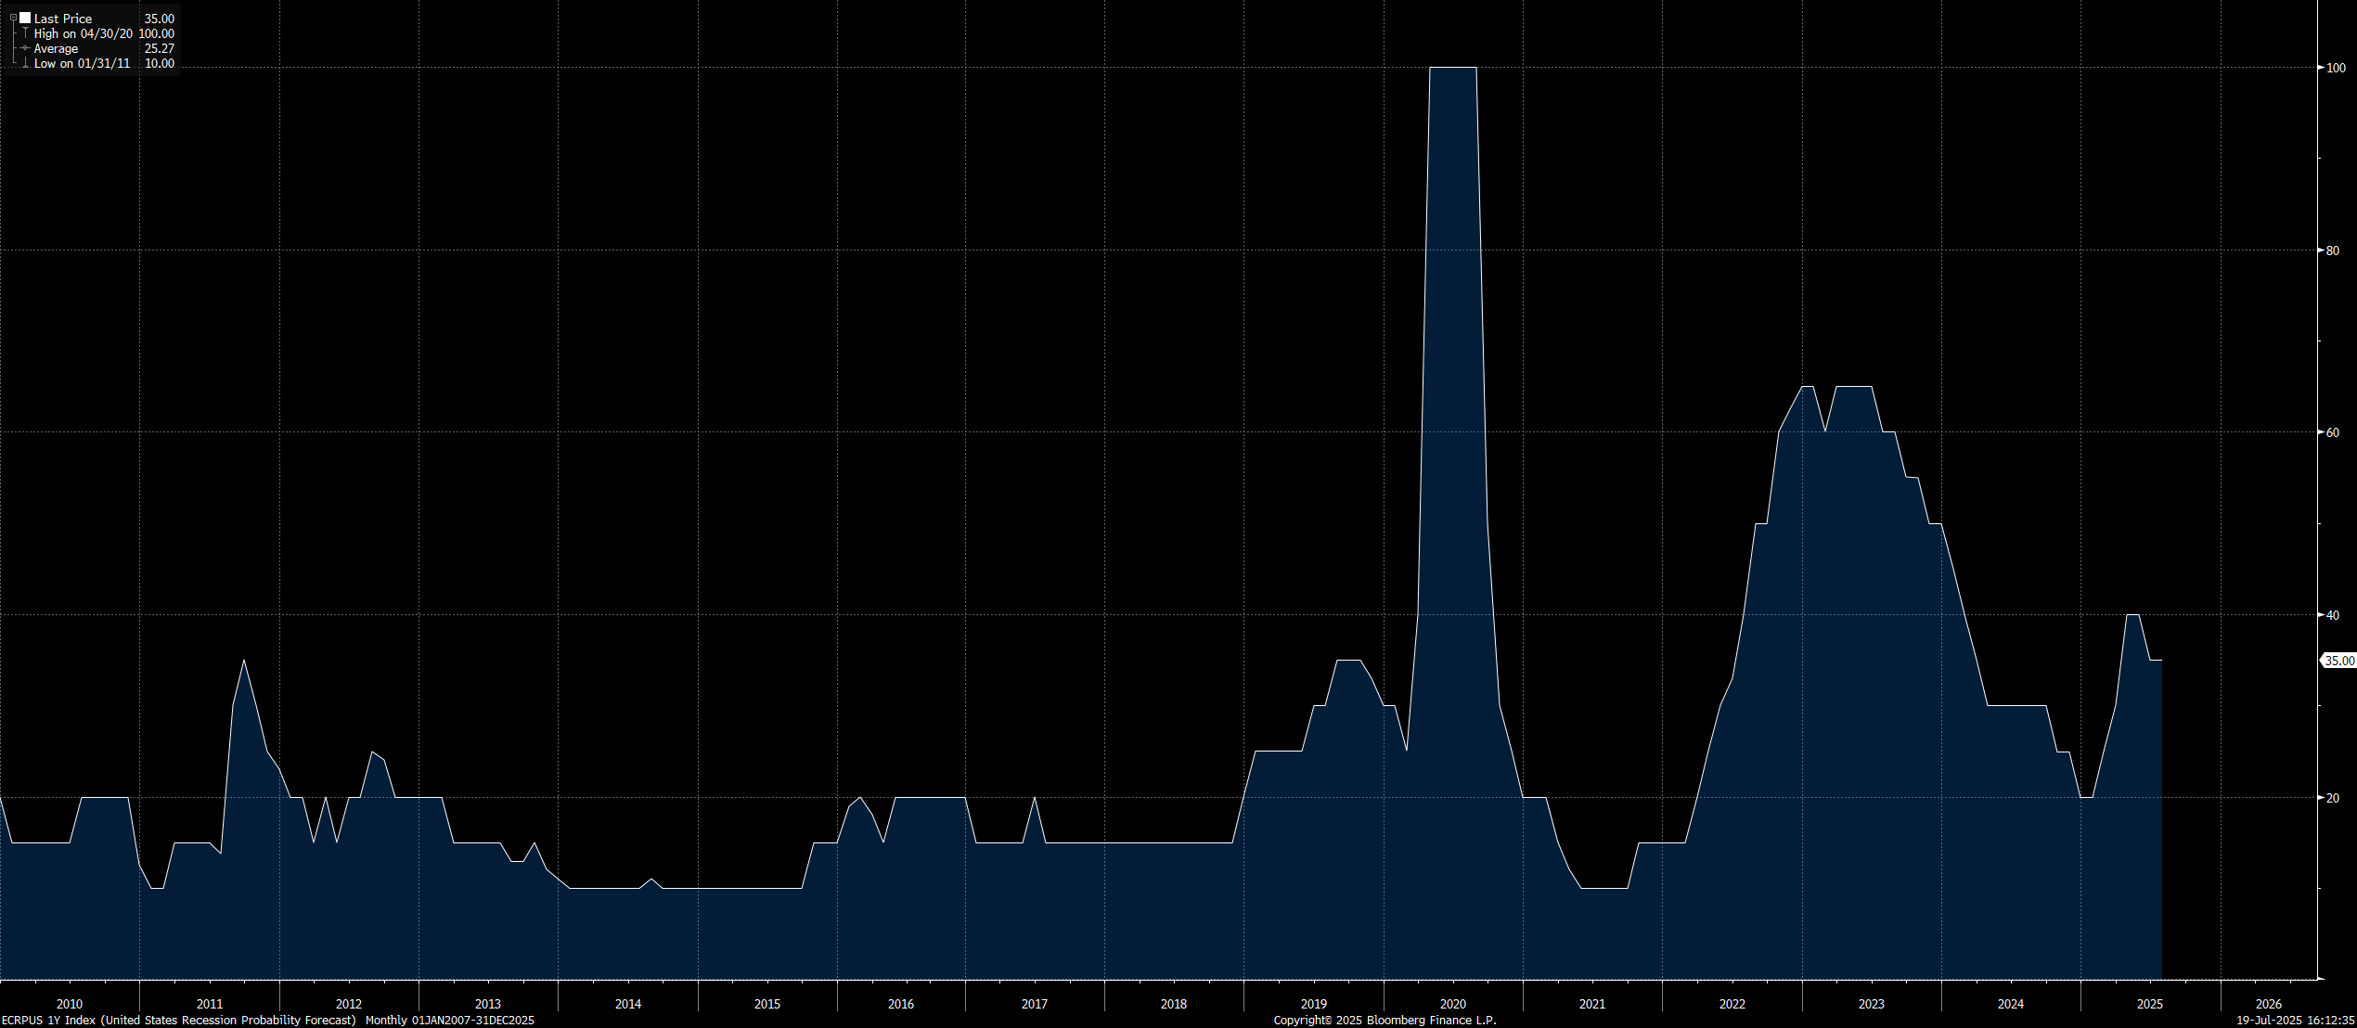Collapse the Last Price legend tree
The width and height of the screenshot is (2357, 1028).
point(13,19)
